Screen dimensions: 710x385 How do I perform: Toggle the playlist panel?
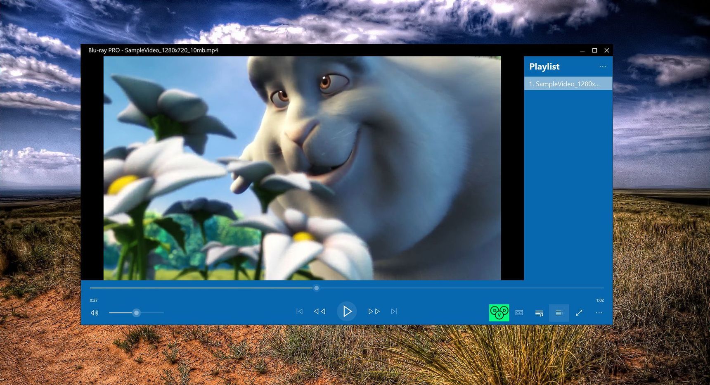559,313
